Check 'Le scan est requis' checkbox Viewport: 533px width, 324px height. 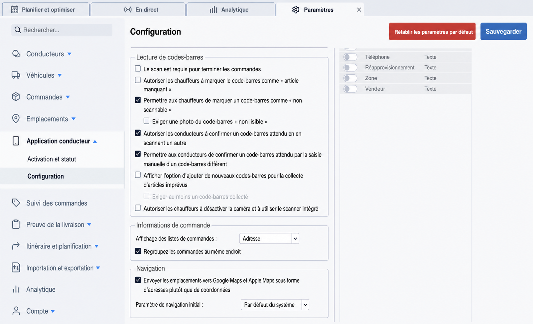138,69
